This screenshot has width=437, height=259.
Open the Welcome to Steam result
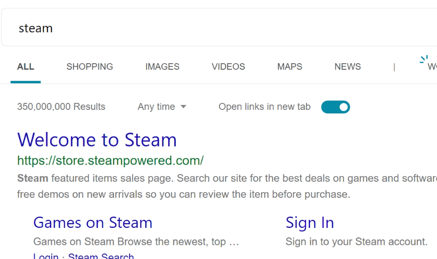[x=97, y=140]
